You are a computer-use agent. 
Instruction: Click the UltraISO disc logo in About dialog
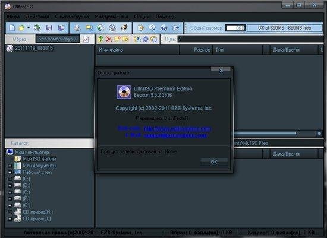pos(124,92)
